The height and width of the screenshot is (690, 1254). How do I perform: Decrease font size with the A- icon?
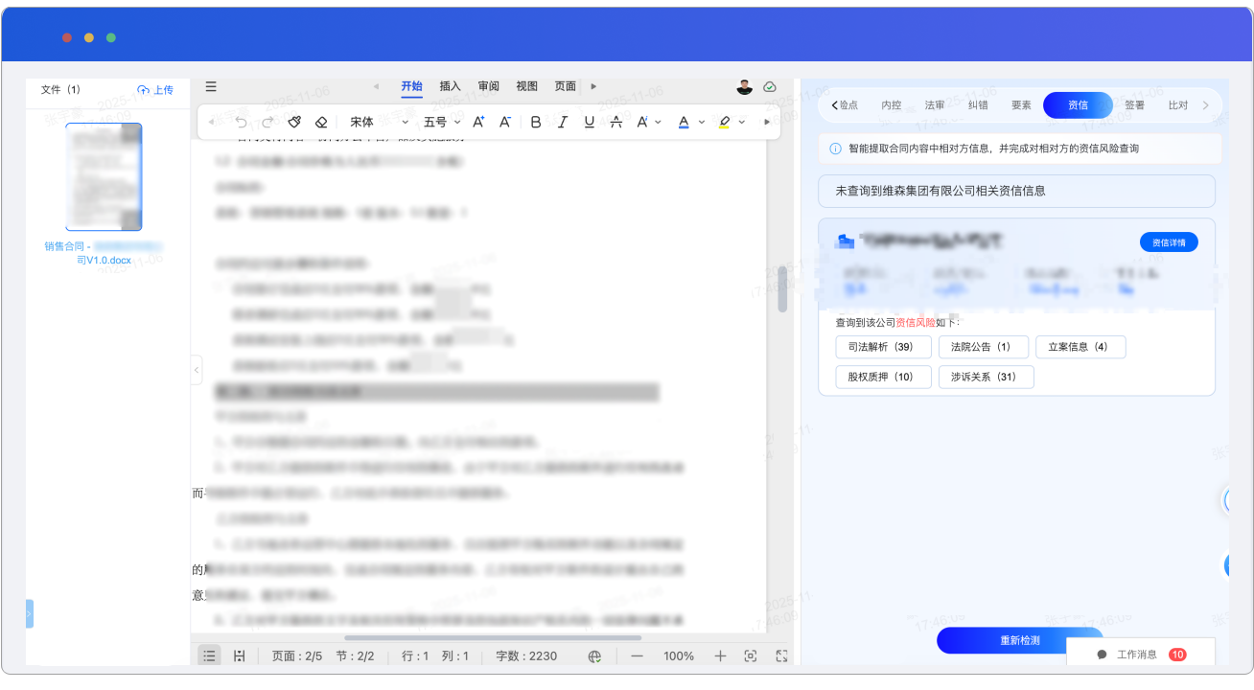pyautogui.click(x=505, y=122)
